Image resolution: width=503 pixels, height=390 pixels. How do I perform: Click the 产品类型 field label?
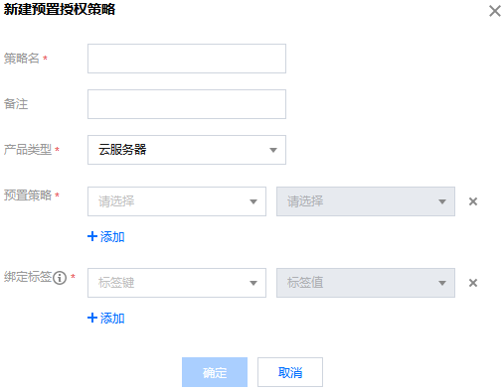coord(28,150)
